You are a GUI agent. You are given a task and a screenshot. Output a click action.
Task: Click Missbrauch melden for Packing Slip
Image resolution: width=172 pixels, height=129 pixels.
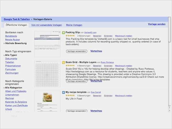point(124,36)
